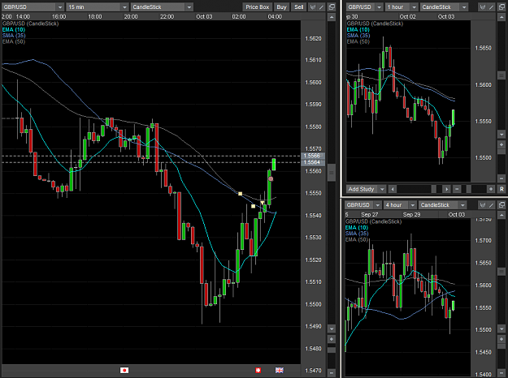Viewport: 508px width, 378px height.
Task: Click vertical scrollbar thumb on 1 hour chart
Action: (501, 75)
